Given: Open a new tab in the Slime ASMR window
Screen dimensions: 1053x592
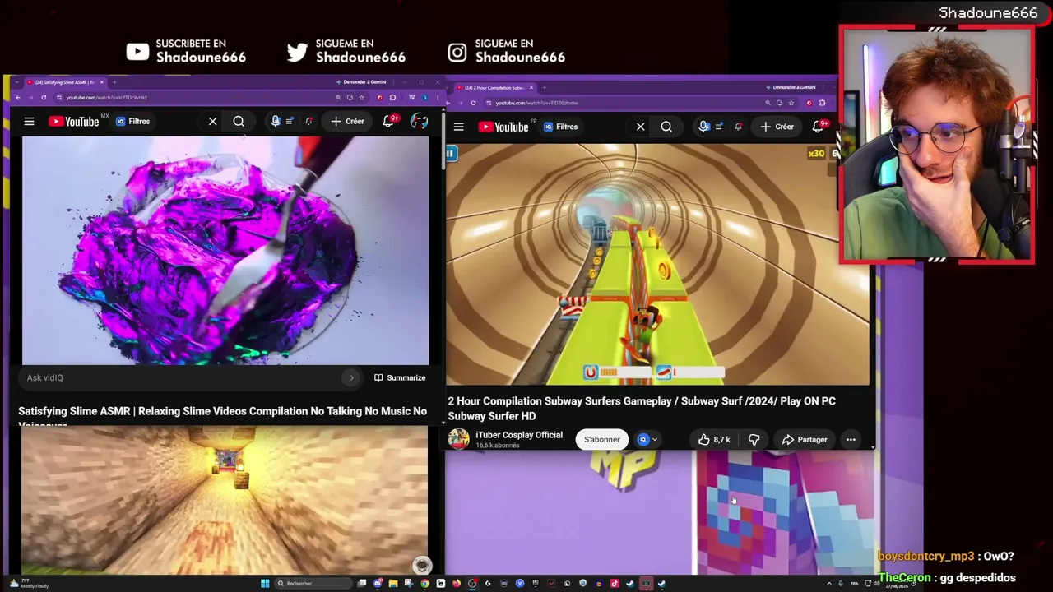Looking at the screenshot, I should [x=114, y=82].
